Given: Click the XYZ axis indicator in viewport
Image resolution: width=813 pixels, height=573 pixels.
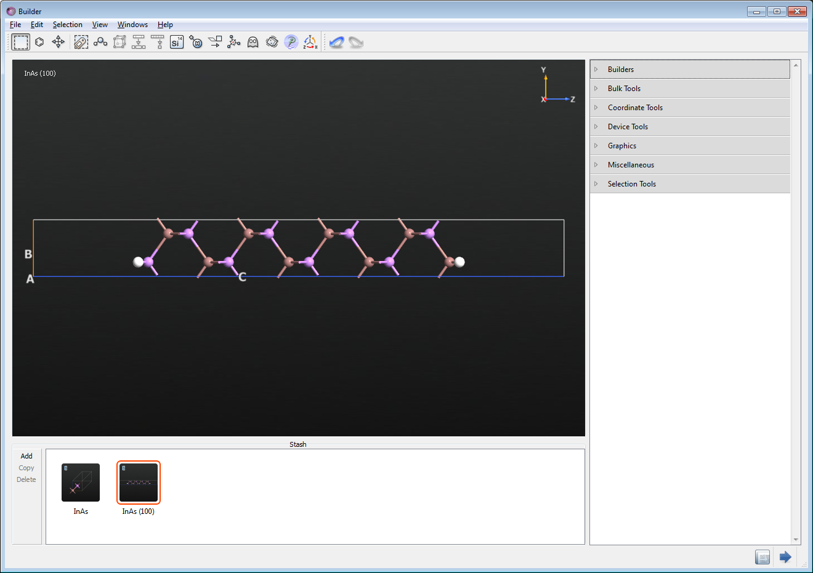Looking at the screenshot, I should click(557, 85).
